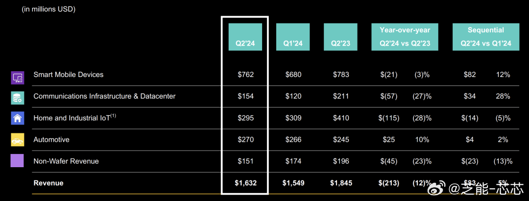Select the Q2'24 column header
Viewport: 529px width, 201px height.
[245, 37]
